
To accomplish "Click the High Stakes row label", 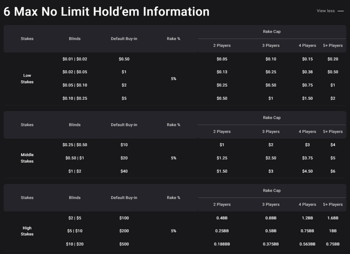I will tap(27, 231).
